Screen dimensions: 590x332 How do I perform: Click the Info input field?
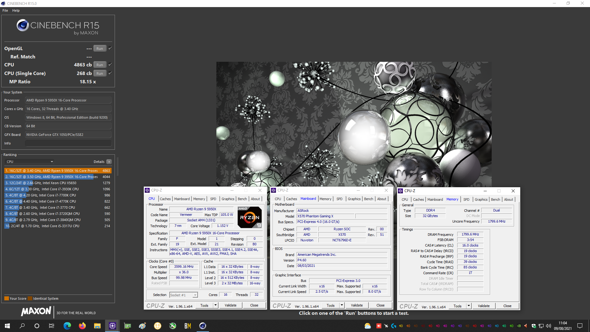point(68,143)
